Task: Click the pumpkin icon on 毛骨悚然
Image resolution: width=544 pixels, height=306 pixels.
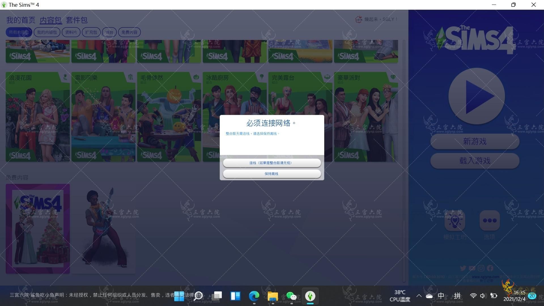Action: (x=196, y=77)
